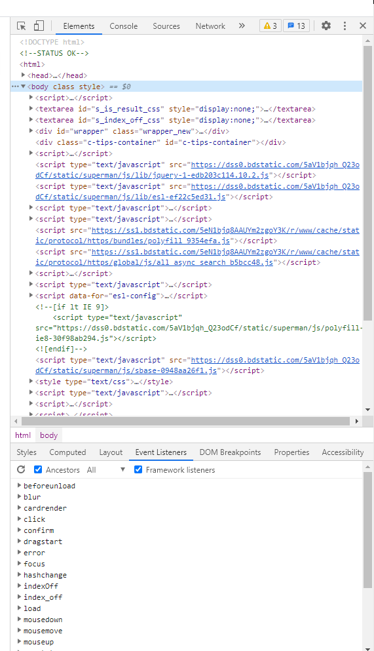Click the DOM tree horizontal scrollbar

tap(185, 421)
